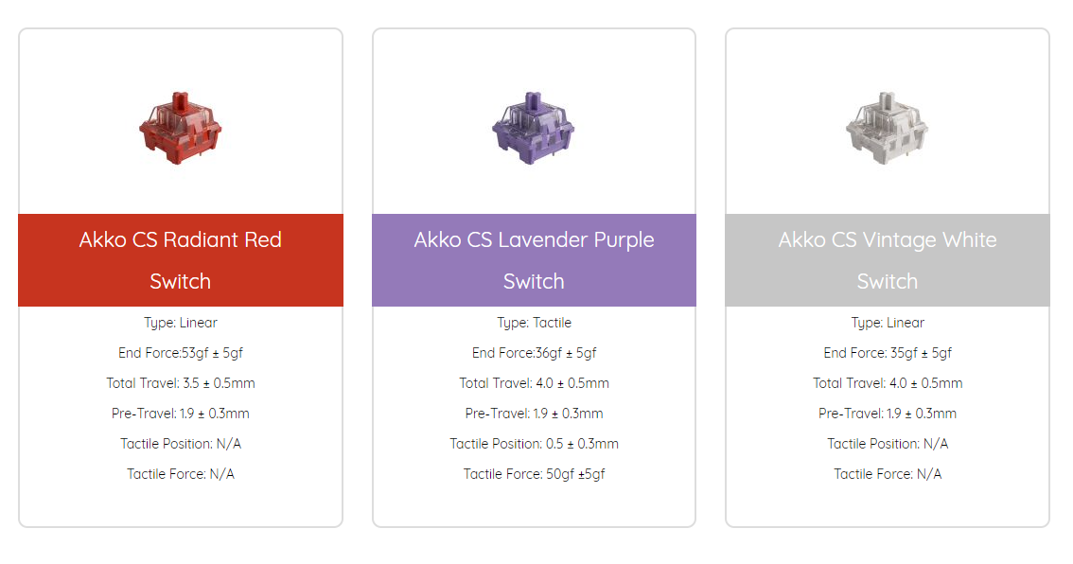Select Lavender Purple 'Type: Tactile' text
Viewport: 1073px width, 564px height.
pos(534,323)
